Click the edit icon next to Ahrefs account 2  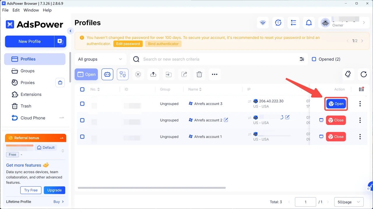pos(226,120)
